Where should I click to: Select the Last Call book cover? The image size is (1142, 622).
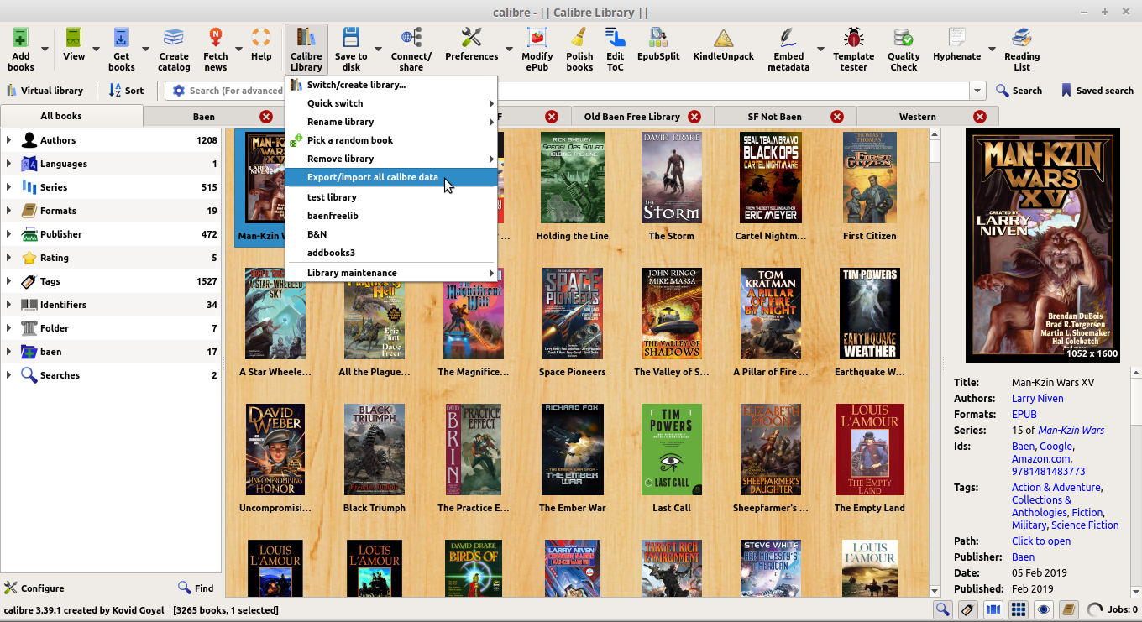tap(672, 450)
